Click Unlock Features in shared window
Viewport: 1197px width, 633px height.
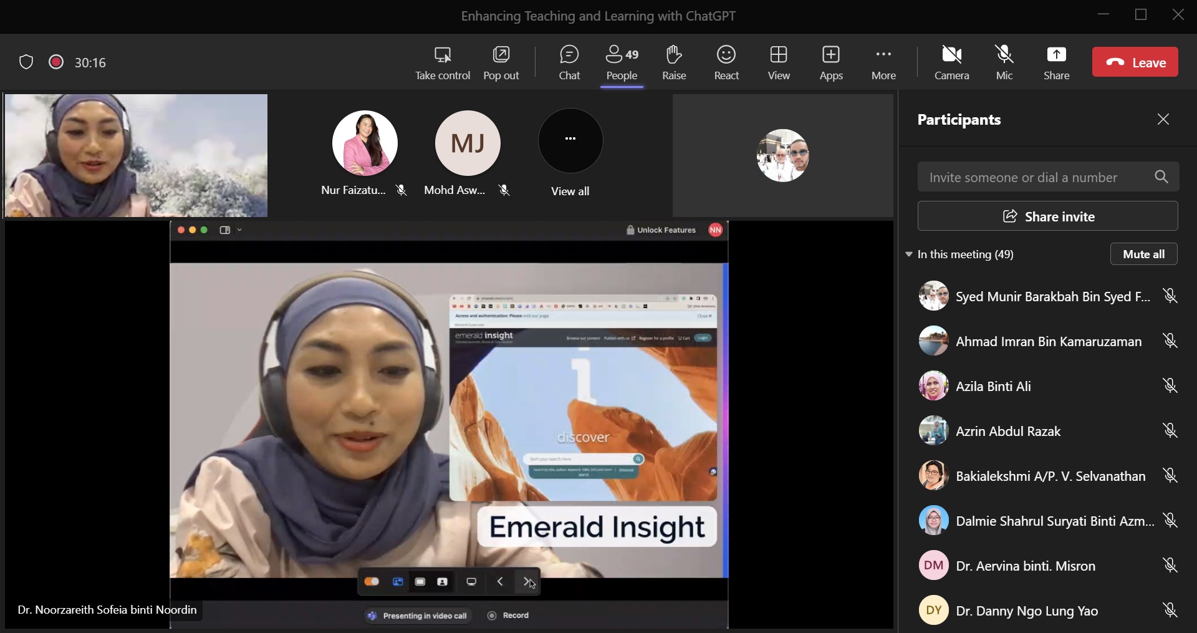[661, 230]
